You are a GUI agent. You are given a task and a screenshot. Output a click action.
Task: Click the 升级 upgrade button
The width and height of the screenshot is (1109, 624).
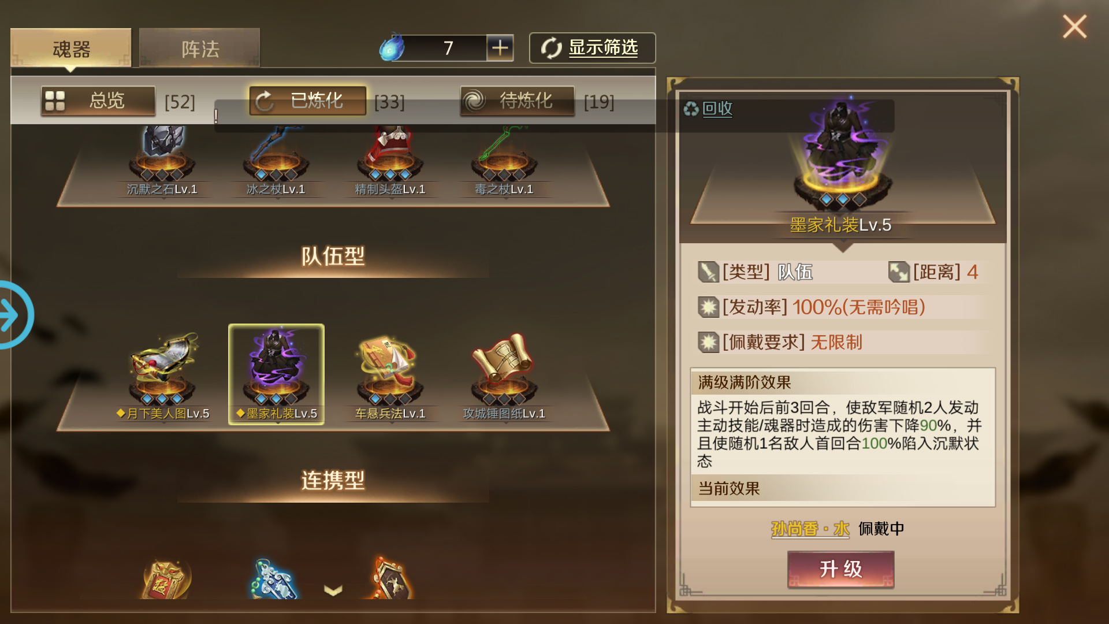pos(841,569)
